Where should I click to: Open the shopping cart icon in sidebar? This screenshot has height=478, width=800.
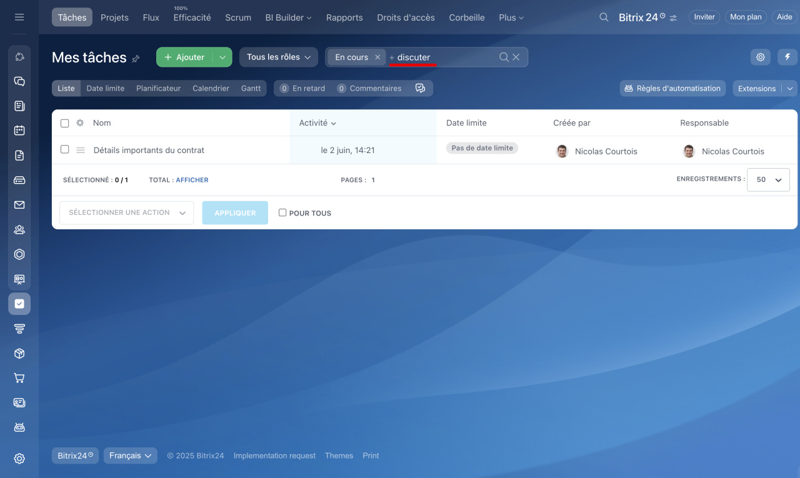pos(19,378)
